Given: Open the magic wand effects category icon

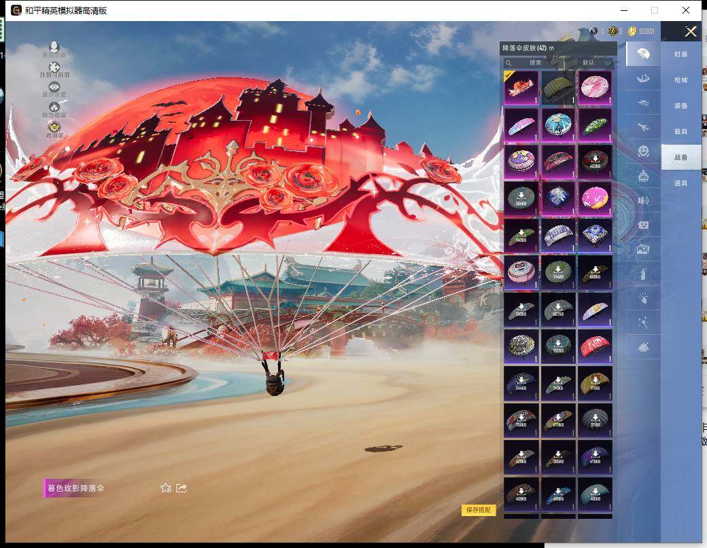Looking at the screenshot, I should [642, 323].
